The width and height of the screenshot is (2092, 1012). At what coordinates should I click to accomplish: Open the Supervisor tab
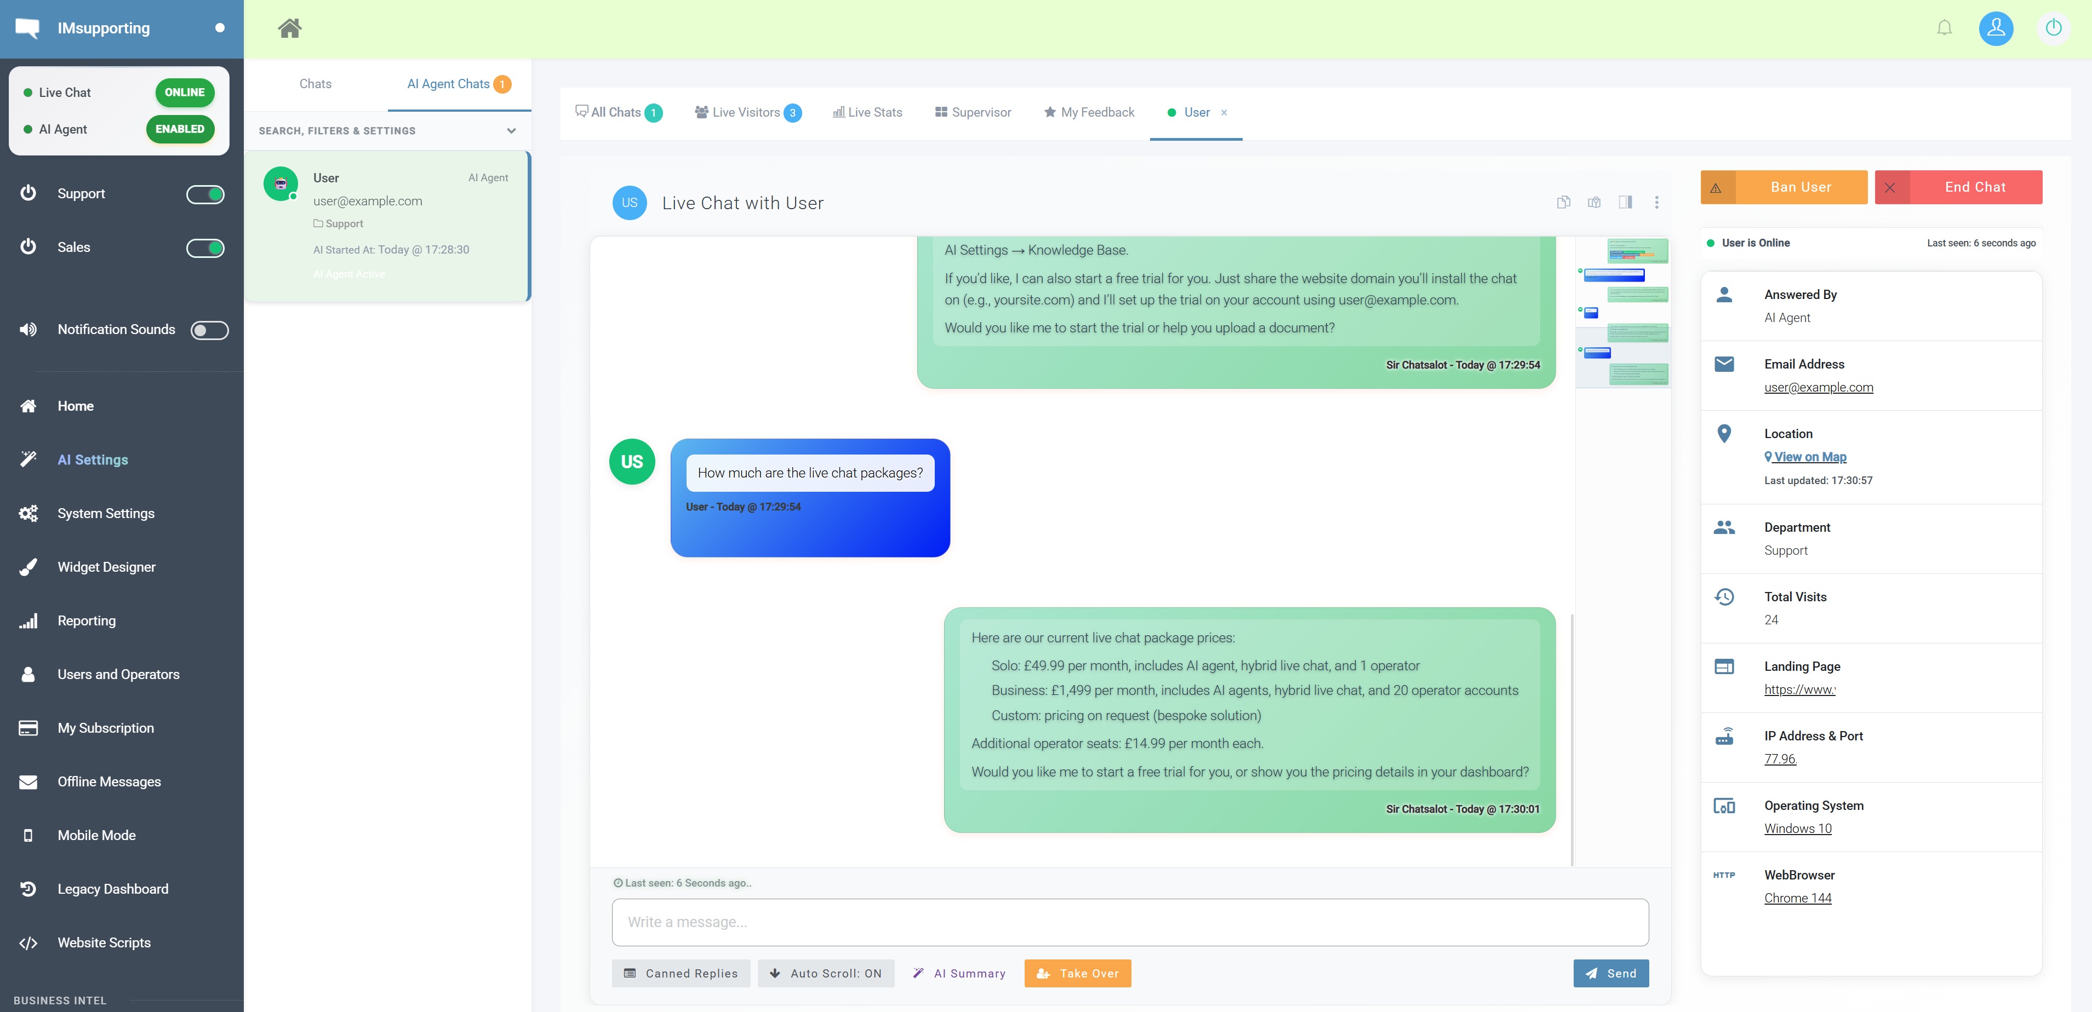(x=973, y=112)
